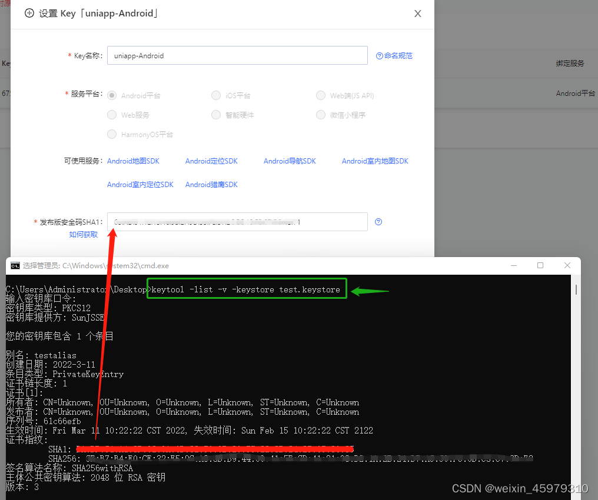598x500 pixels.
Task: Click the cmd.exe icon in the title bar
Action: [x=15, y=266]
